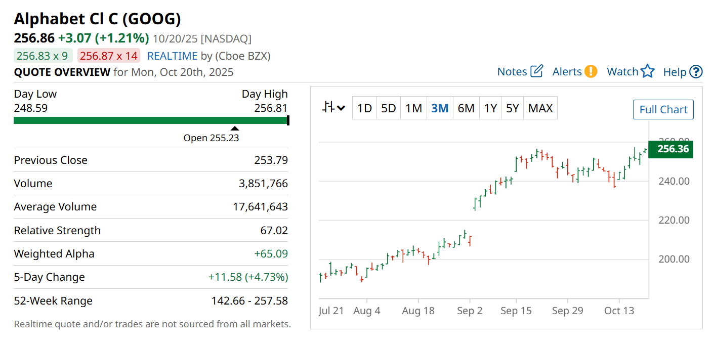Choose the 3M chart period

440,108
